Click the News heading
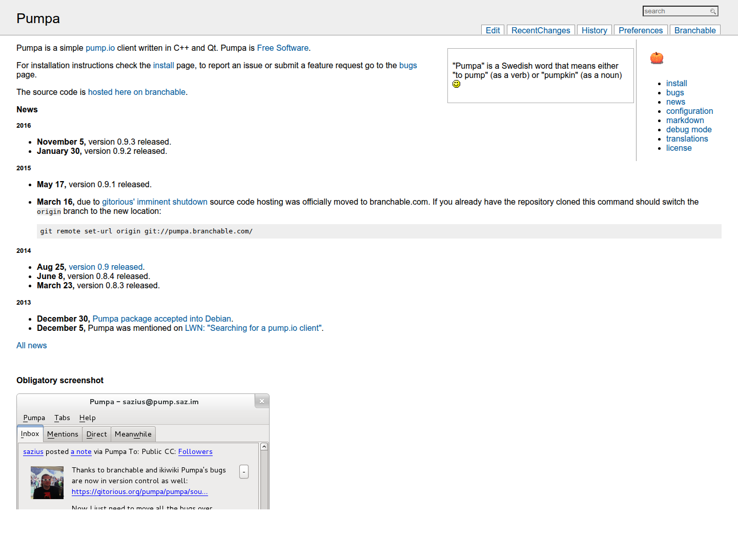Screen dimensions: 738x554 point(27,109)
